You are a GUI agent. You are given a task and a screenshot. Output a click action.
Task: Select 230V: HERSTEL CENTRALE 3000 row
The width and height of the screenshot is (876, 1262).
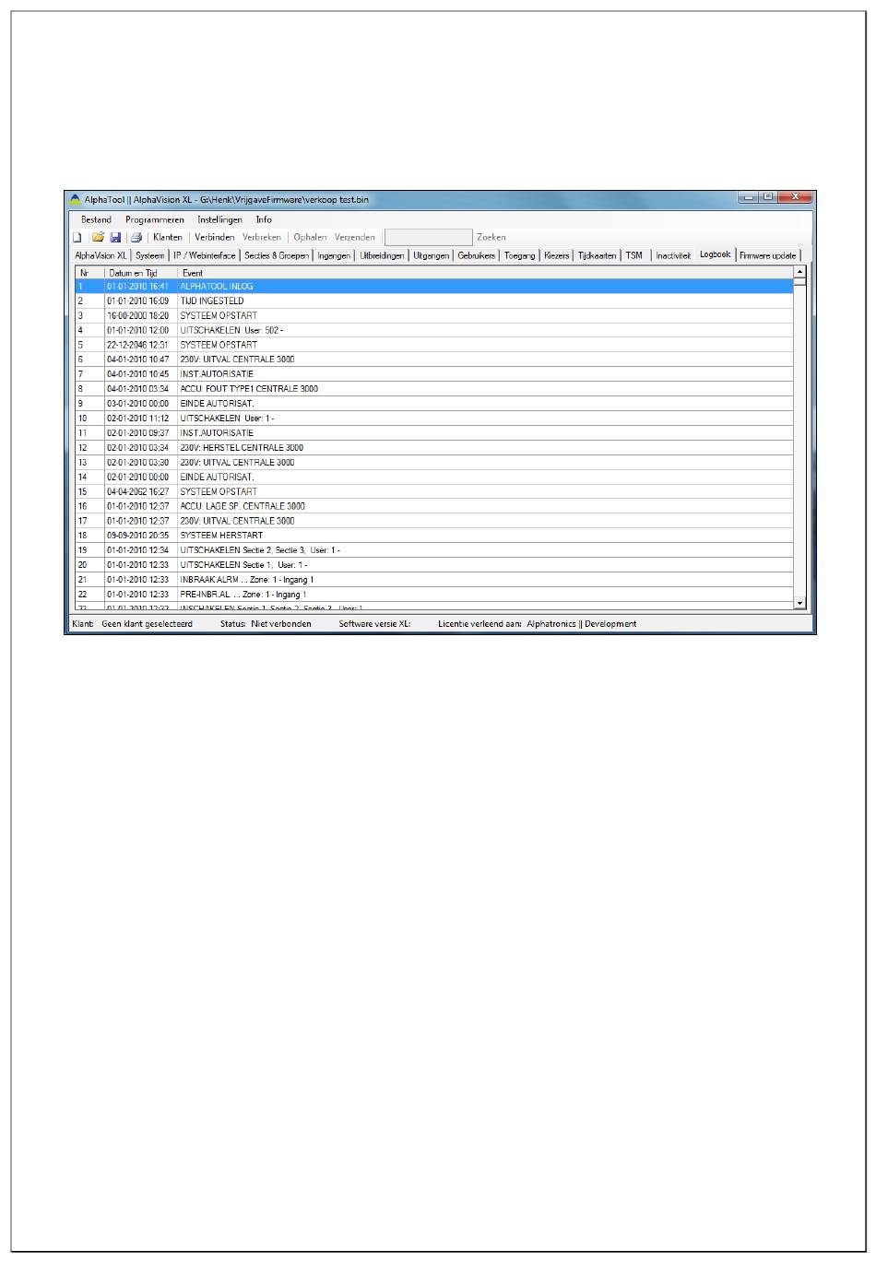434,447
